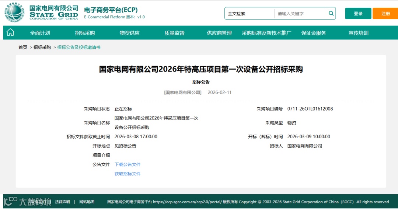
Task: Open 法律声明 footer link
Action: [62, 202]
